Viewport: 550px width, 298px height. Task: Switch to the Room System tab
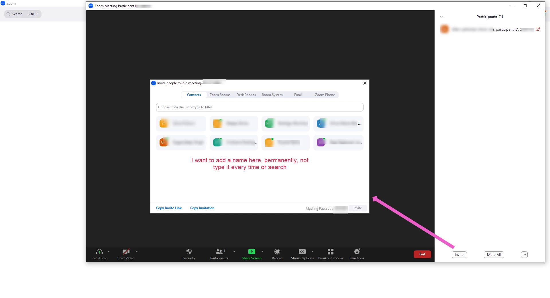pos(272,95)
